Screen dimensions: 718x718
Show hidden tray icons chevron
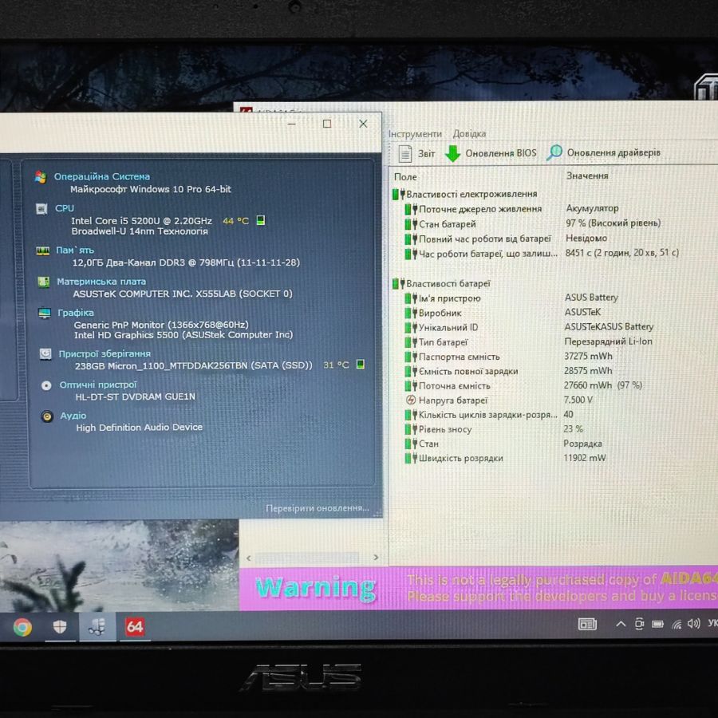tap(621, 624)
